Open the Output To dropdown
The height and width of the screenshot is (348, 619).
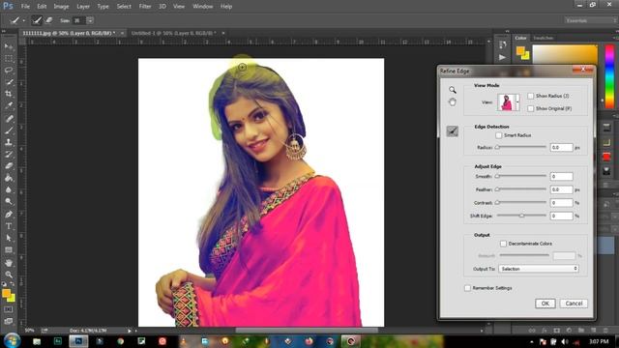[x=539, y=269]
